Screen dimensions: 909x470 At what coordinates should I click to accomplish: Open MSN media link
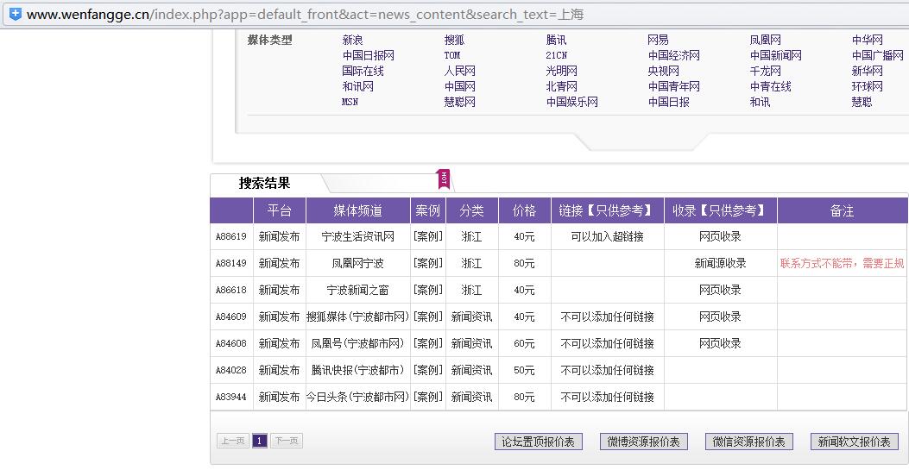click(x=350, y=102)
